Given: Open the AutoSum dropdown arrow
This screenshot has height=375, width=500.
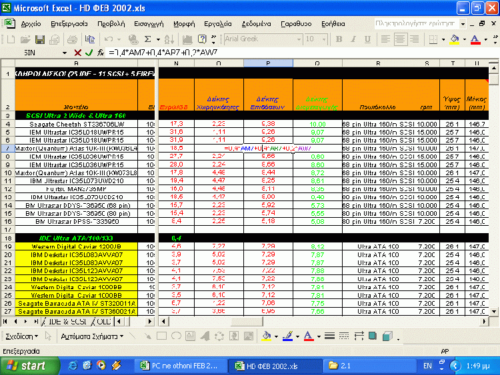Looking at the screenshot, I should (158, 39).
